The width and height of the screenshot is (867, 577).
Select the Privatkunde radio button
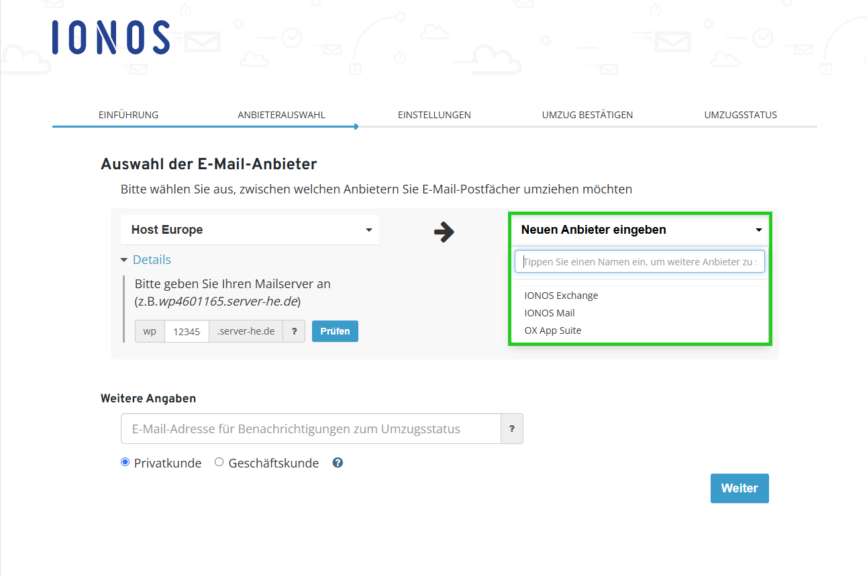click(125, 462)
